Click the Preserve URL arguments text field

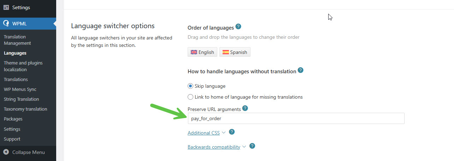pyautogui.click(x=296, y=118)
